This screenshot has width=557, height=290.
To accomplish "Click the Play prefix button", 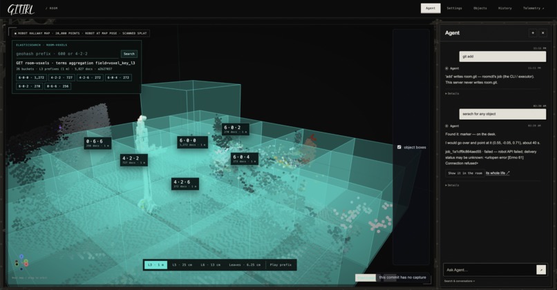I will 281,265.
